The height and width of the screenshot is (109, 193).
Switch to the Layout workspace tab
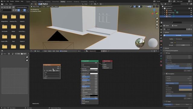28,2
